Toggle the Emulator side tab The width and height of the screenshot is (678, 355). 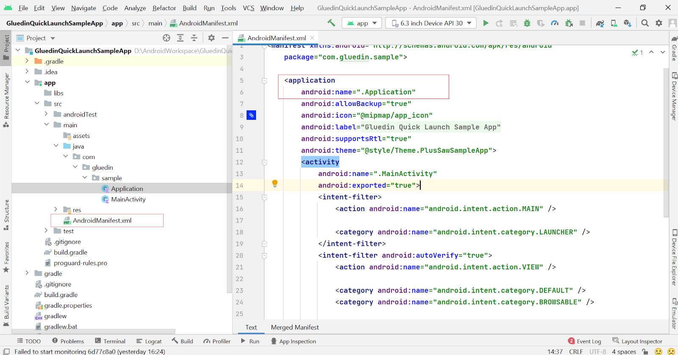coord(674,314)
